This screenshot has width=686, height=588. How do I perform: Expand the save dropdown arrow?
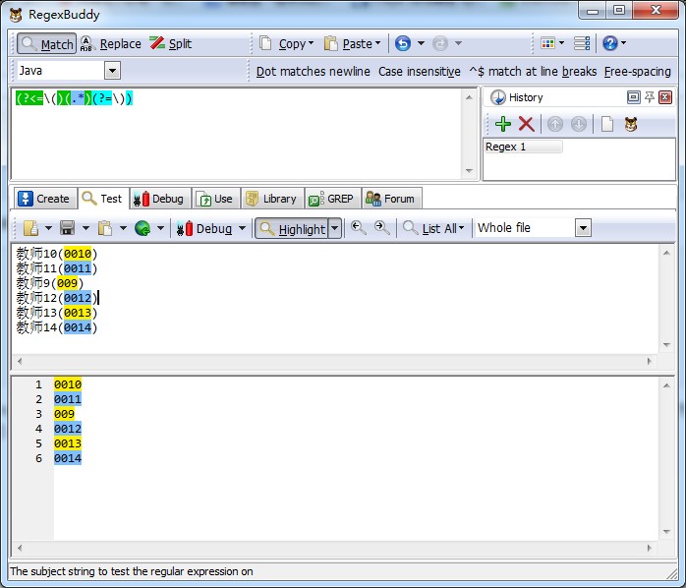click(x=86, y=228)
